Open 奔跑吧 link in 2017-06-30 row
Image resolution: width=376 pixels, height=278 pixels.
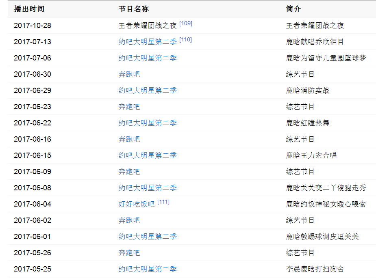point(129,74)
